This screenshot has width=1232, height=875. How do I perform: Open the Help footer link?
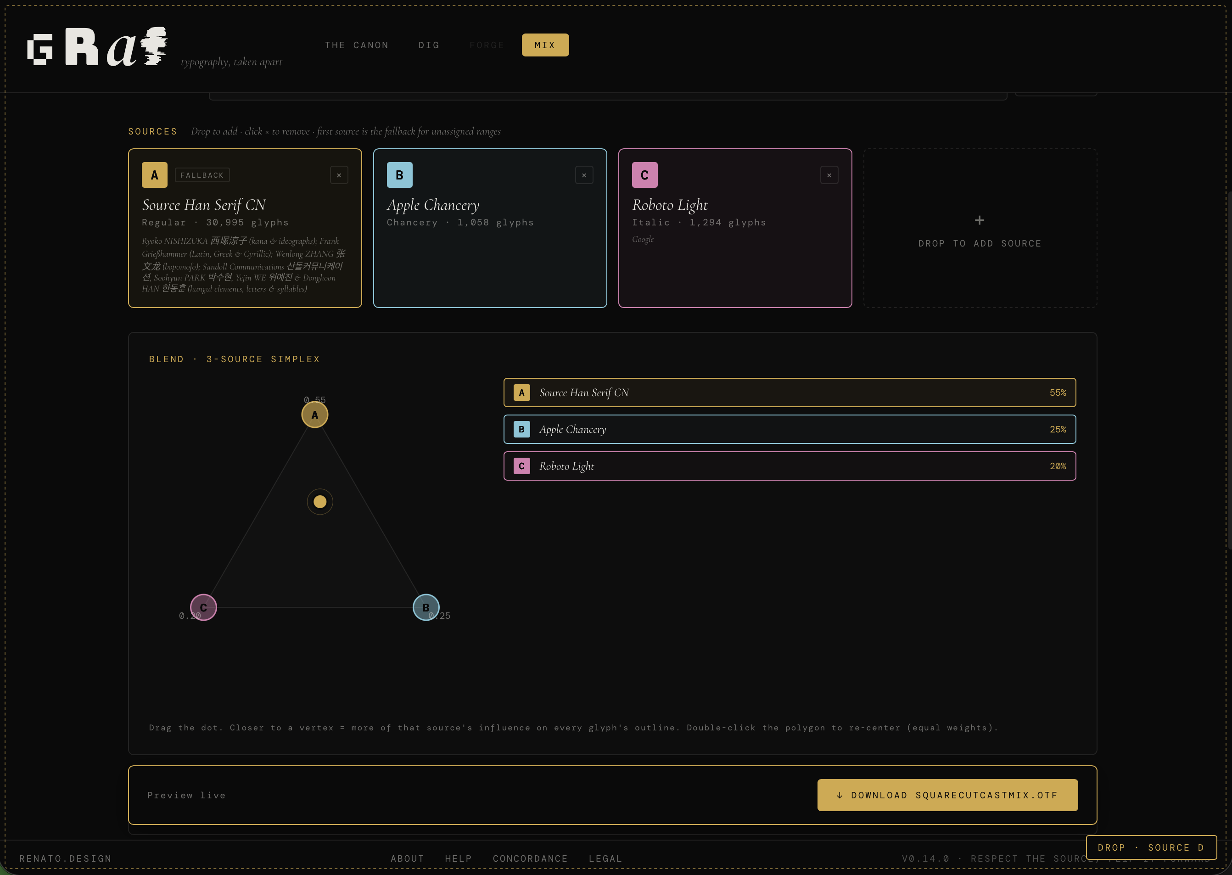[458, 858]
